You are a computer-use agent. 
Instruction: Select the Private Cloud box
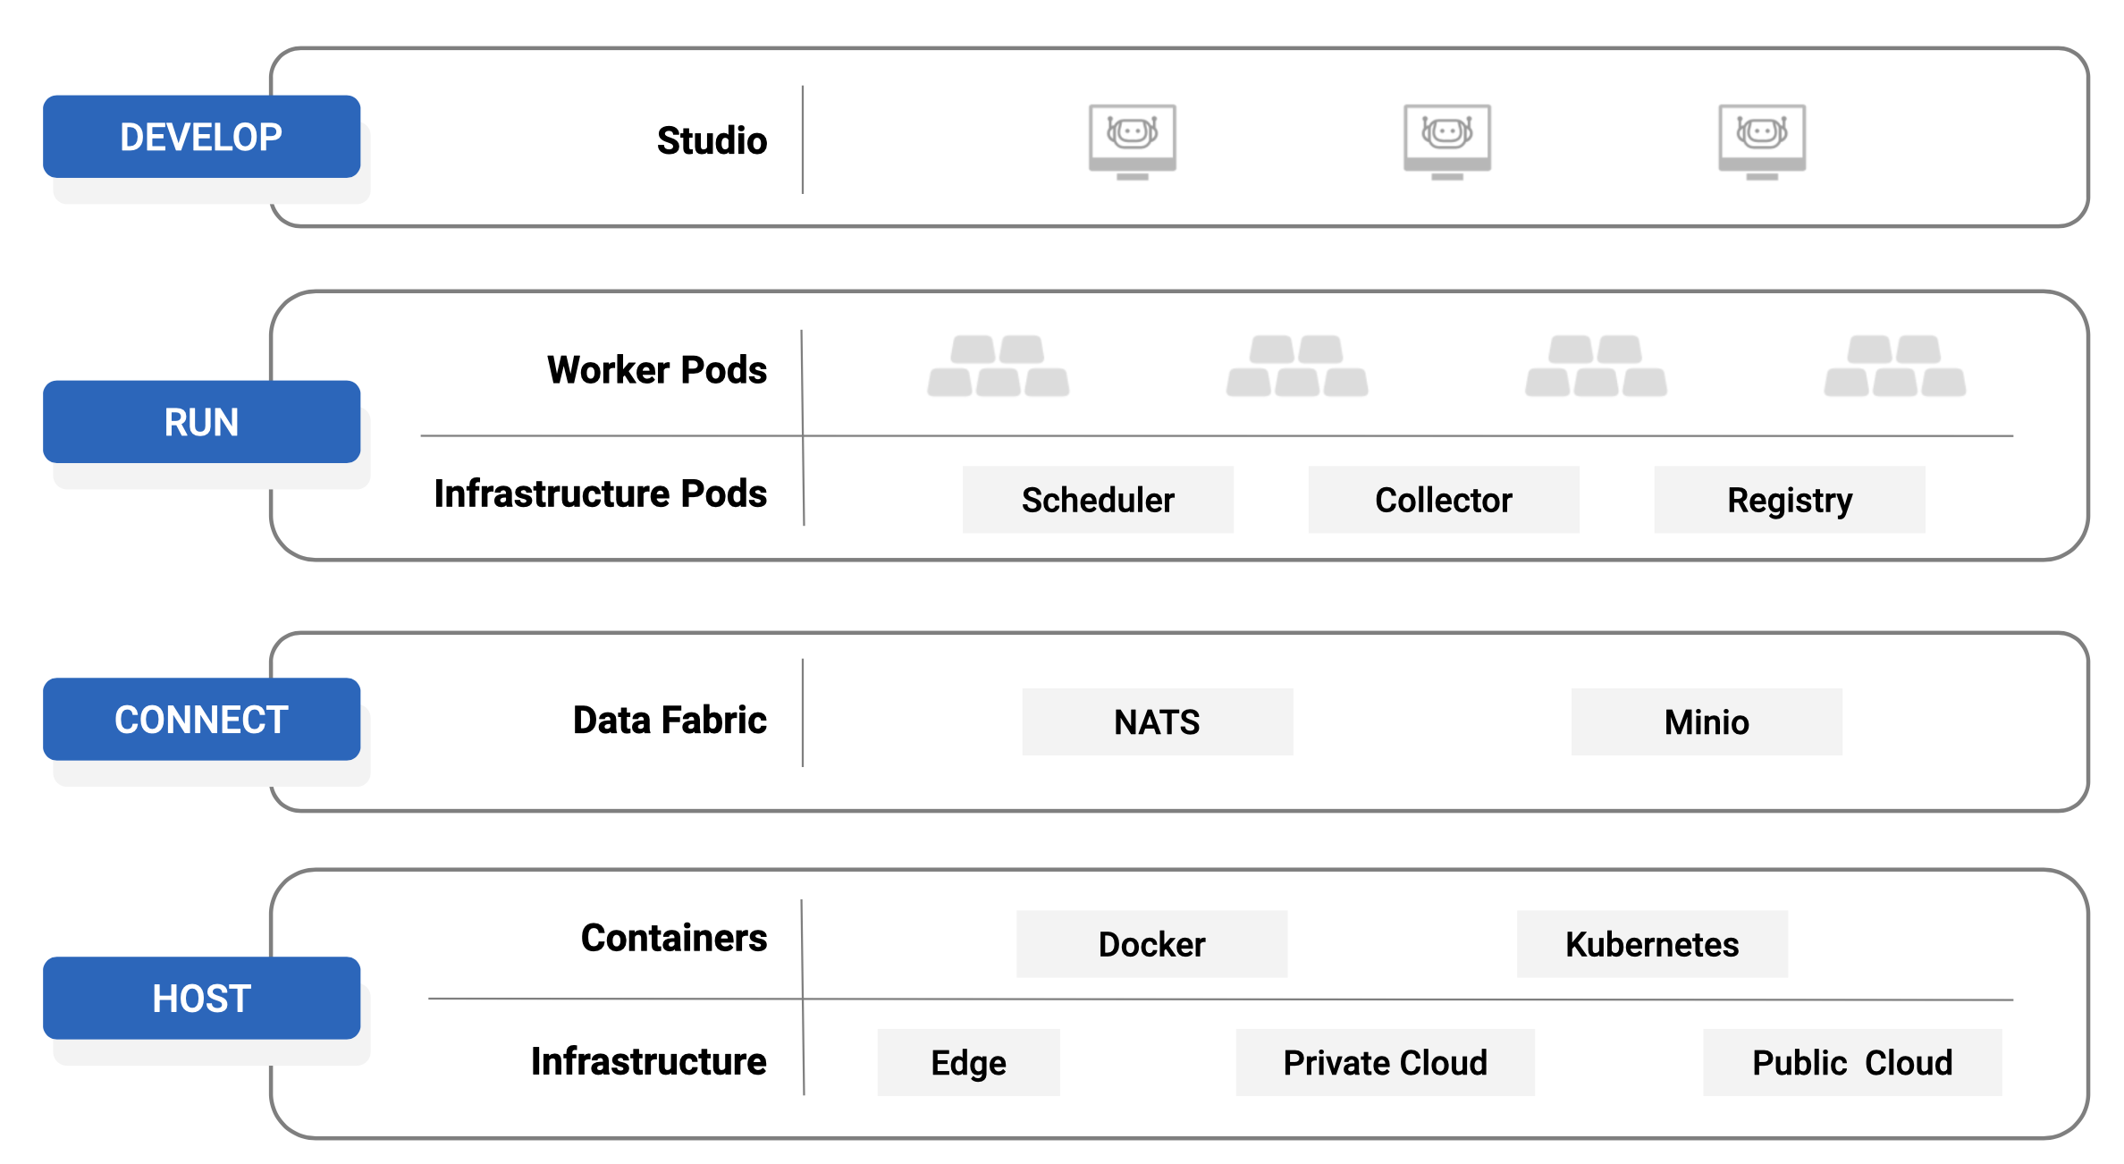pyautogui.click(x=1385, y=1062)
